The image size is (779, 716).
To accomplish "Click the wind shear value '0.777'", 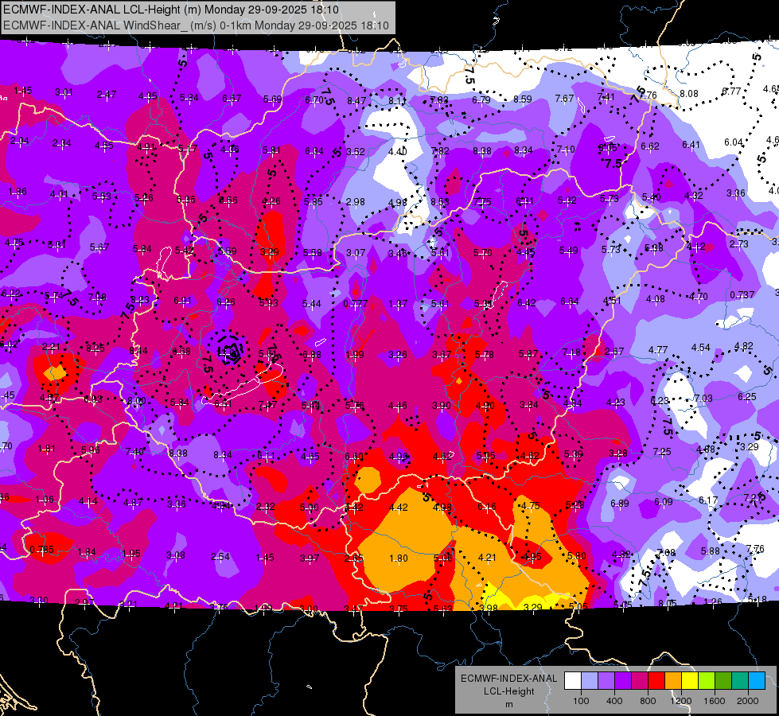I will (x=355, y=304).
